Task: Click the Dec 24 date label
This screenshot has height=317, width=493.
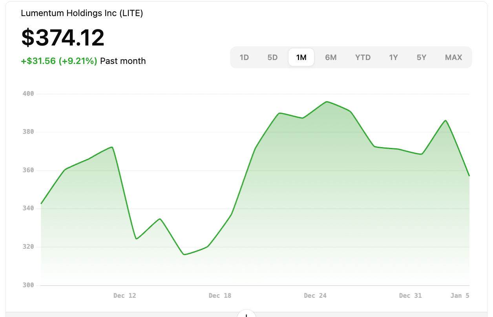Action: tap(315, 295)
